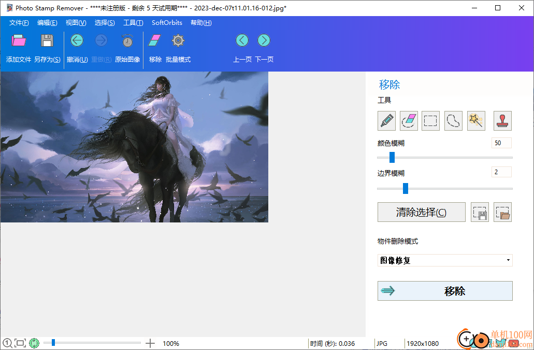The height and width of the screenshot is (350, 534).
Task: Click the 边界模糊 value field showing 2
Action: click(501, 172)
